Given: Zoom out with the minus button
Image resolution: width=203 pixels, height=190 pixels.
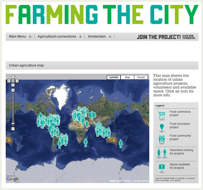Looking at the screenshot, I should click(x=13, y=129).
